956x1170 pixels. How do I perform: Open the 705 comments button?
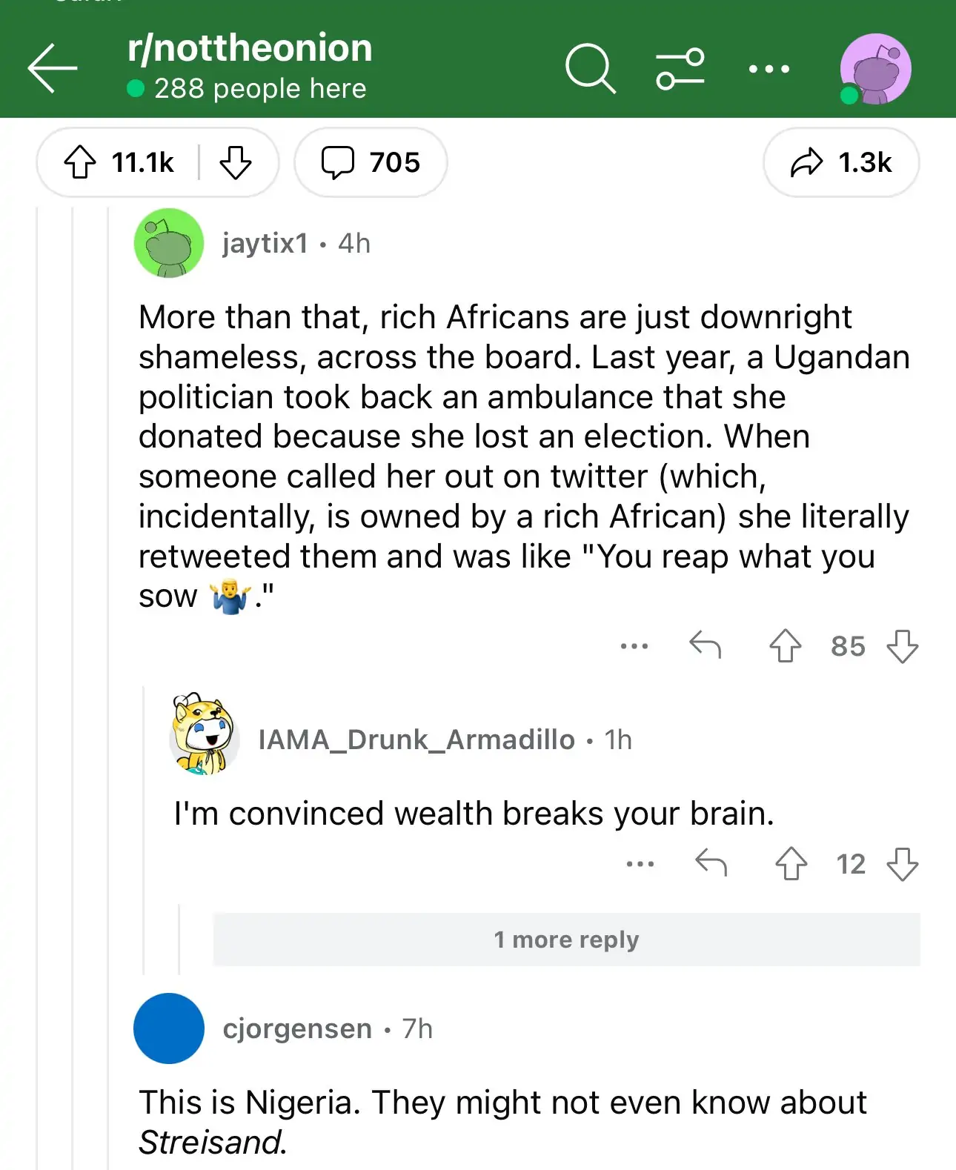[371, 162]
